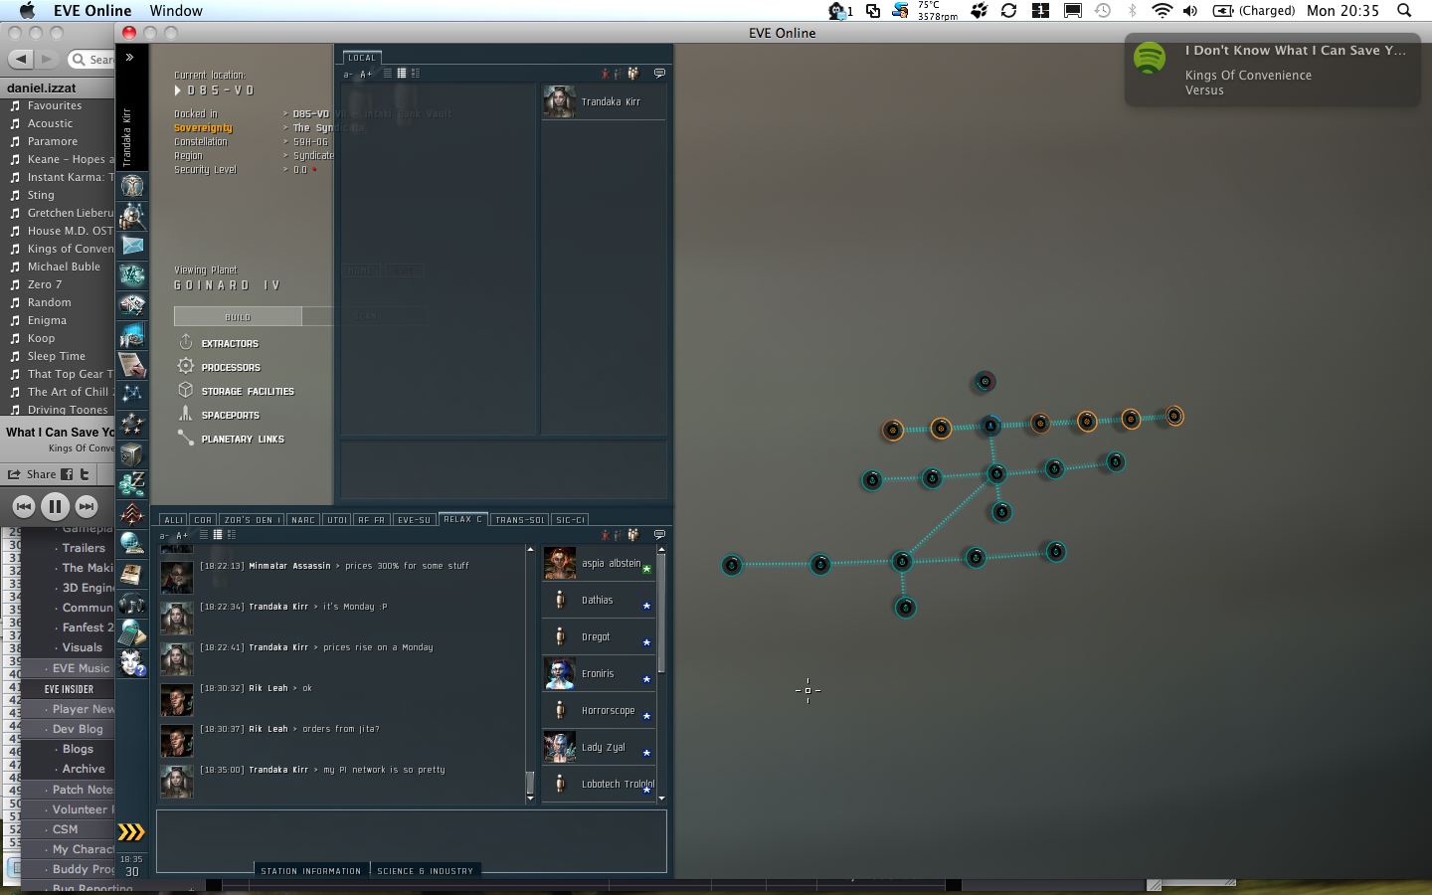The image size is (1432, 895).
Task: Open People & Places from the Neocom
Action: coord(132,216)
